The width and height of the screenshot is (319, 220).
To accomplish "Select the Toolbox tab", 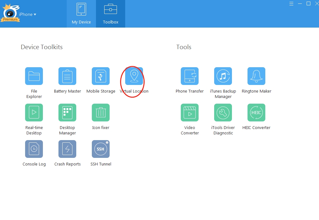I will [110, 14].
